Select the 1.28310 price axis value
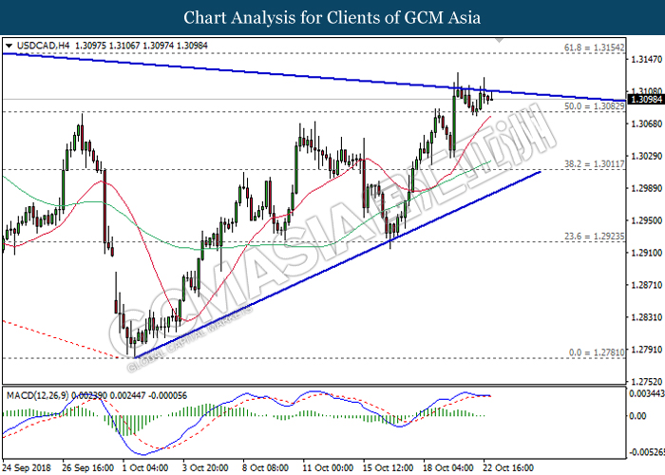 646,317
